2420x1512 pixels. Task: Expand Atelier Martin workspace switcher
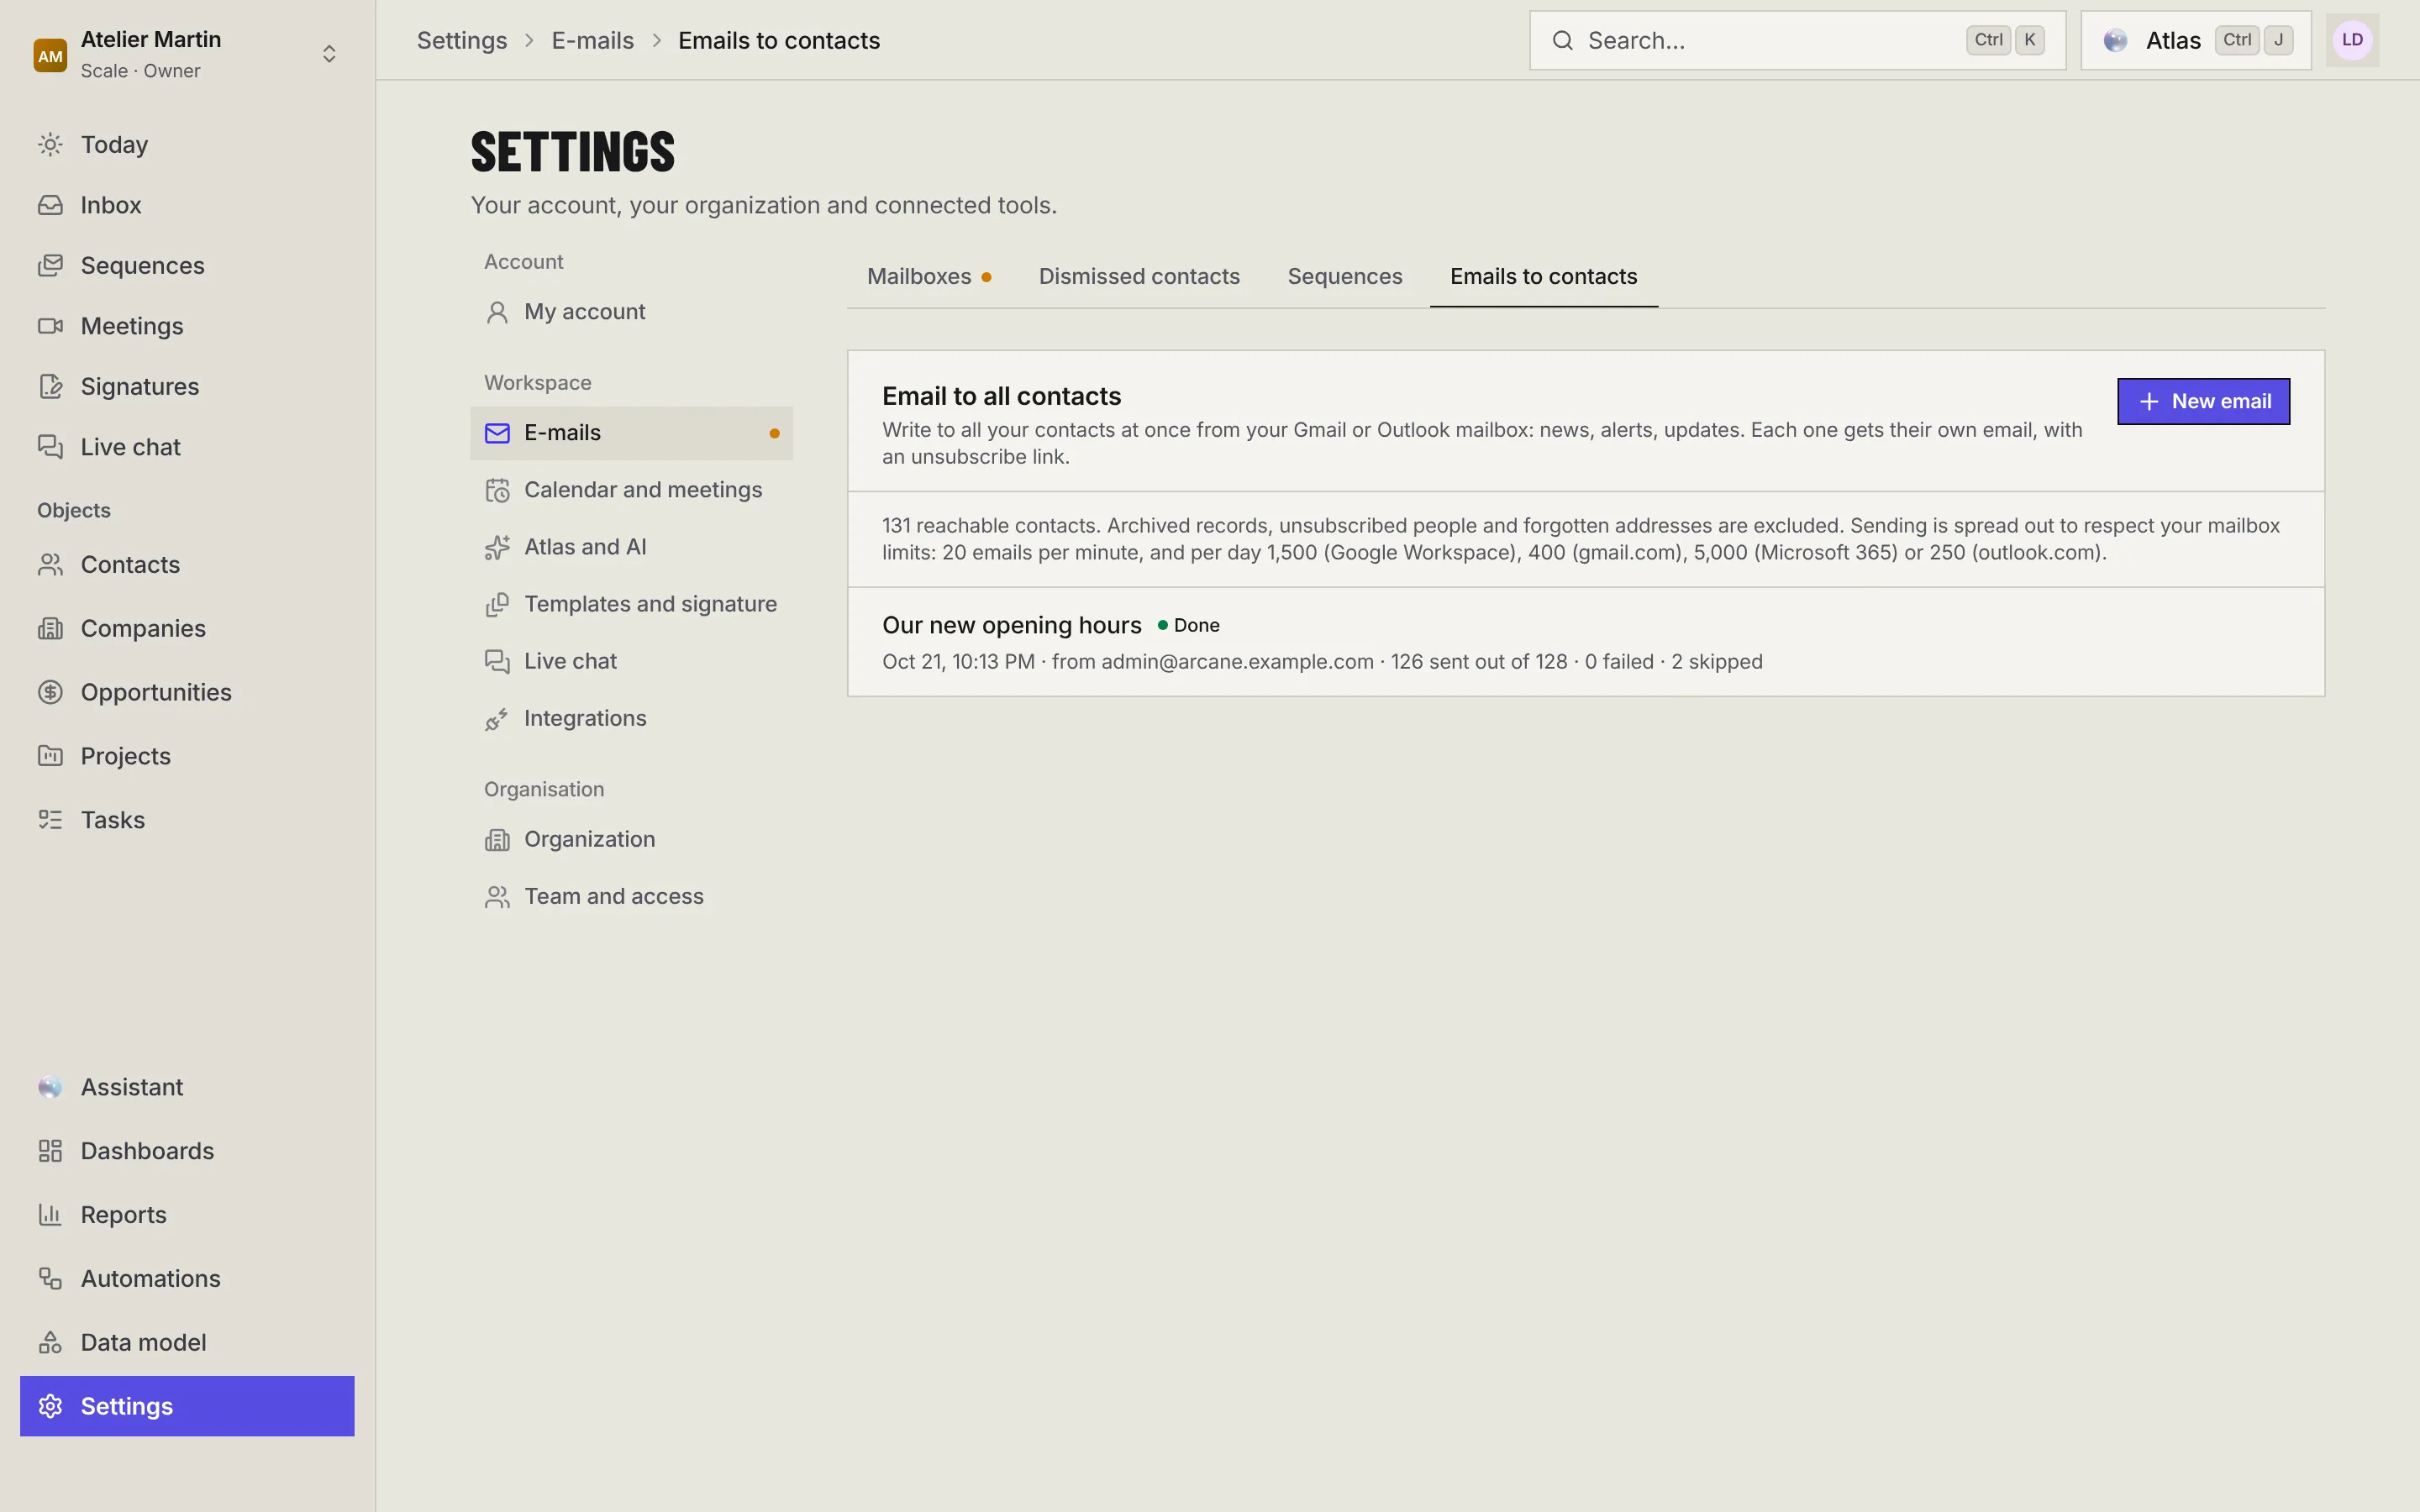187,54
